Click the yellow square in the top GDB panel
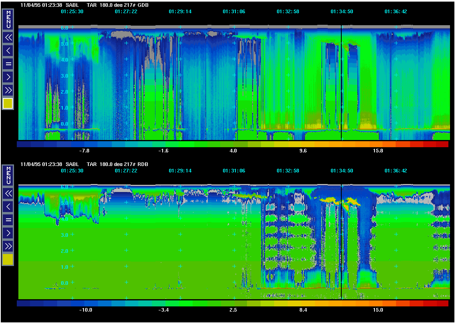The height and width of the screenshot is (324, 456). [x=8, y=104]
